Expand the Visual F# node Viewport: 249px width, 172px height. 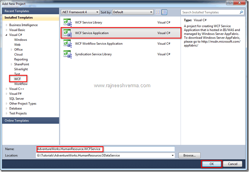(7, 94)
